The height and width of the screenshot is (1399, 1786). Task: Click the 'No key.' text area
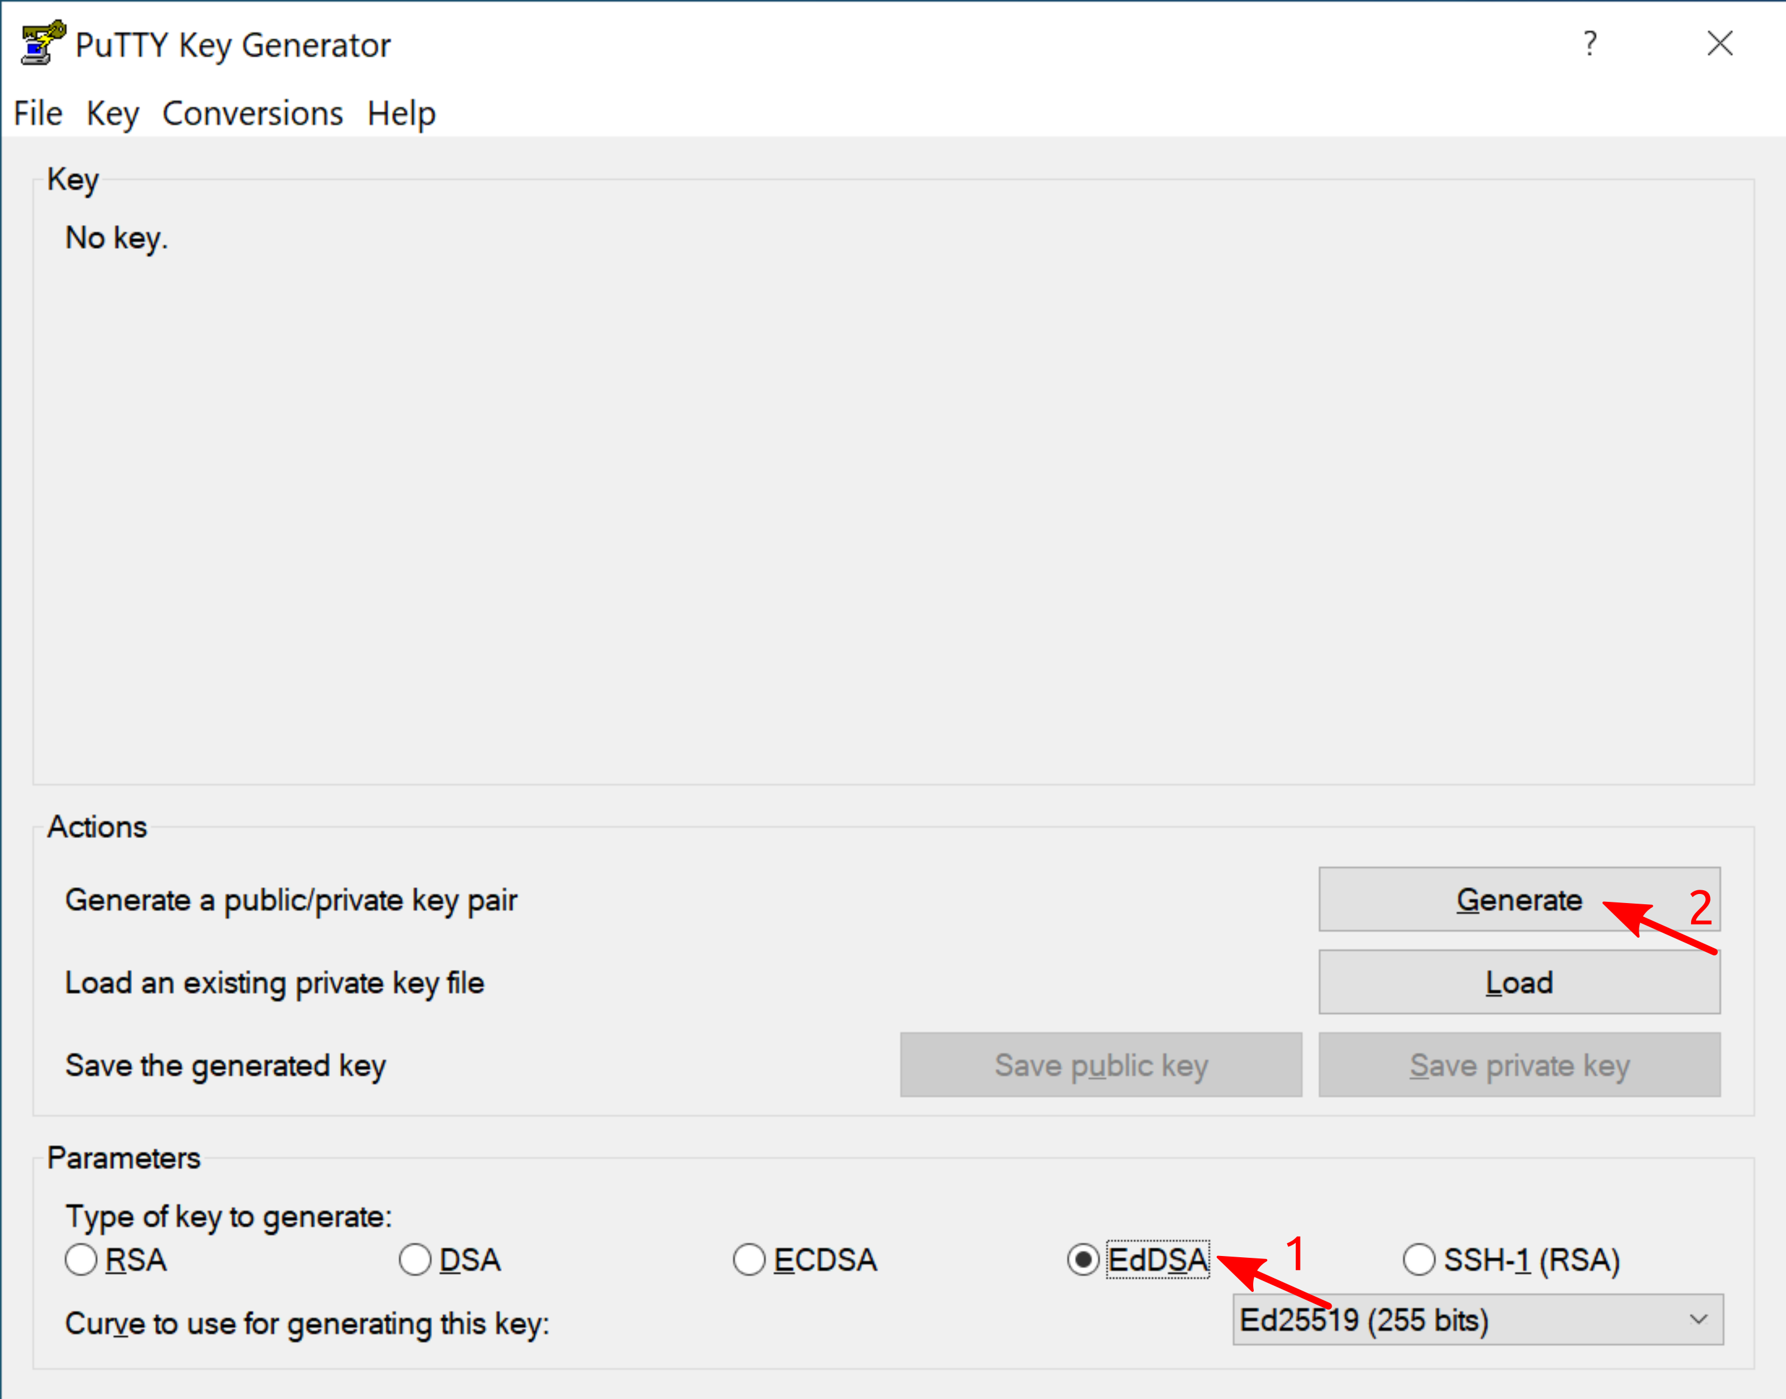coord(116,237)
